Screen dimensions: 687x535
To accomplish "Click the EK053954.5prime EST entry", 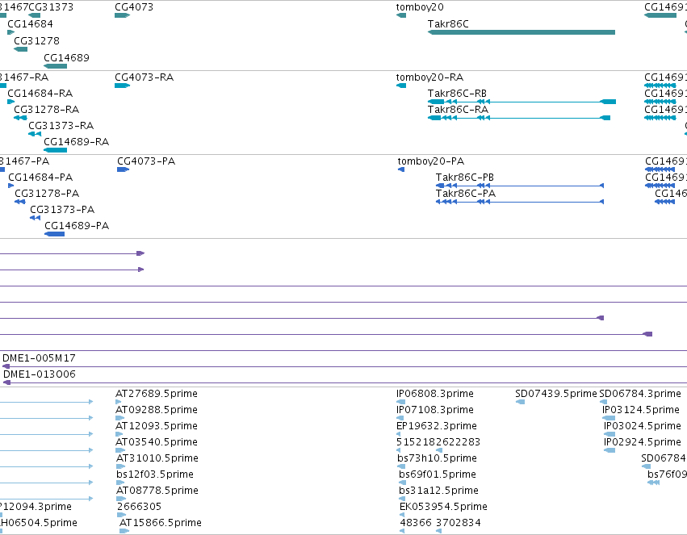I will click(x=443, y=507).
